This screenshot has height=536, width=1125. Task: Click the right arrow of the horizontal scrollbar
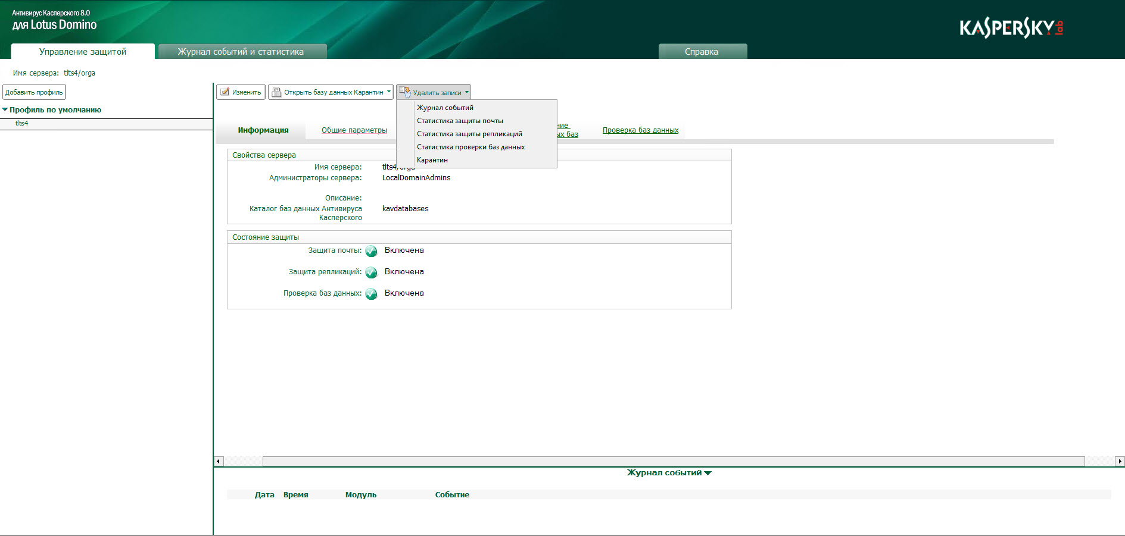coord(1119,461)
